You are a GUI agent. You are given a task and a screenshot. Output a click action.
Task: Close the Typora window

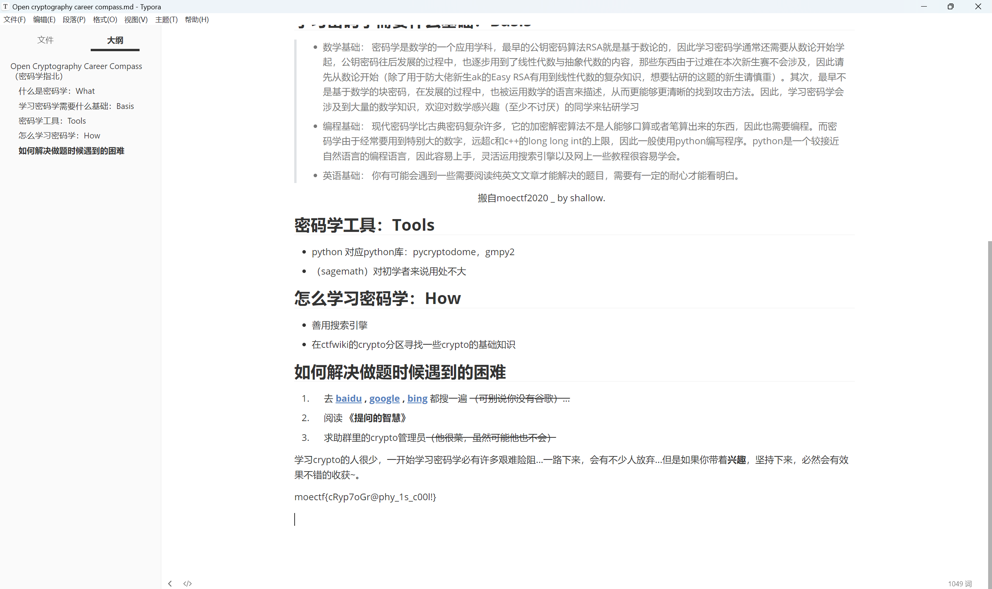(978, 6)
